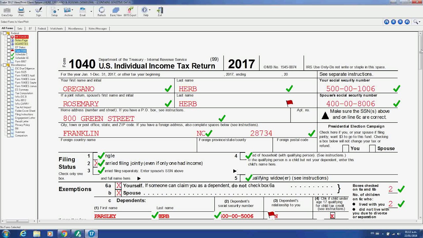The height and width of the screenshot is (238, 423).
Task: Click green check next to 800 GREEN STREET
Action: tap(222, 118)
